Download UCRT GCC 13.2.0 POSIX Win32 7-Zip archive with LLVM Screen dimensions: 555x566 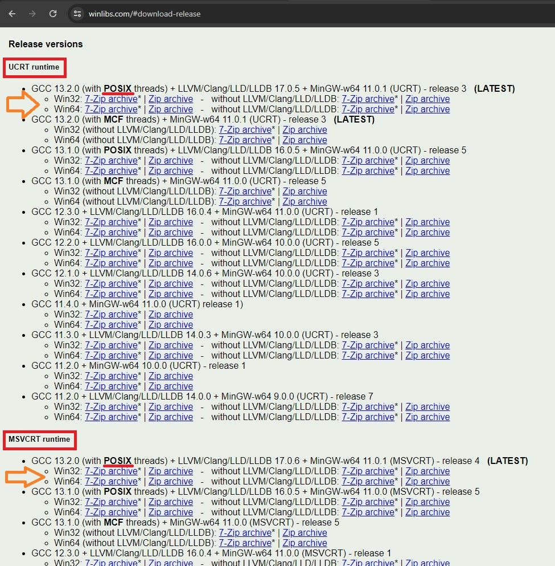click(112, 99)
